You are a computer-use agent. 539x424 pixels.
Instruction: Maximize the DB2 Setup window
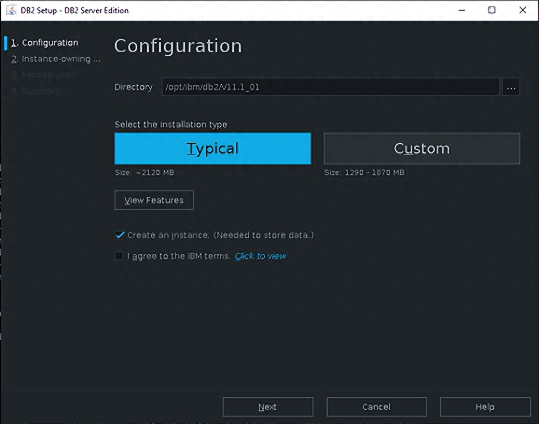tap(491, 10)
